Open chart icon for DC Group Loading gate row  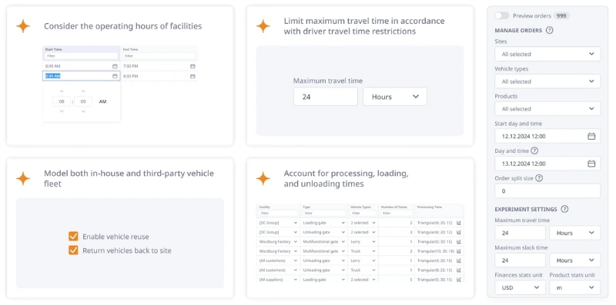pos(459,223)
